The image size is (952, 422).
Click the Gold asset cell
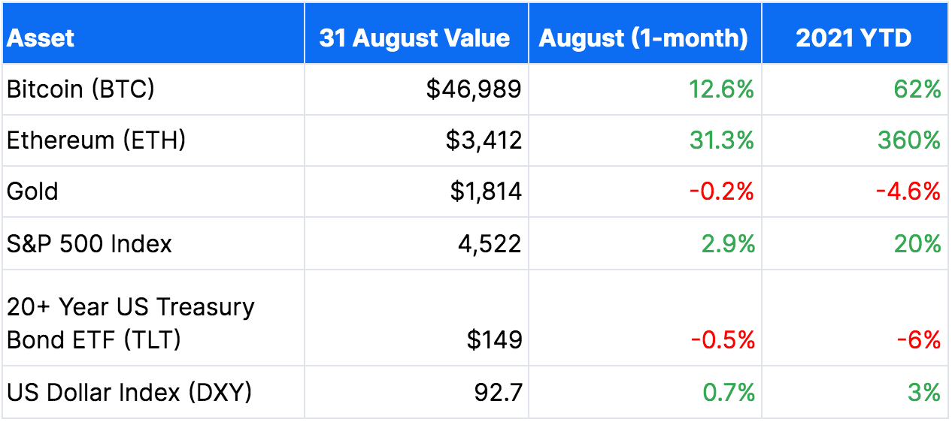coord(153,191)
